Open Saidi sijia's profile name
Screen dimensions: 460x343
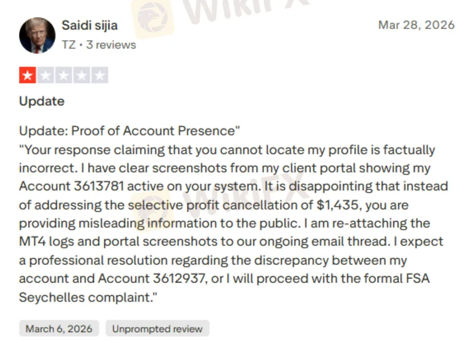pyautogui.click(x=89, y=26)
